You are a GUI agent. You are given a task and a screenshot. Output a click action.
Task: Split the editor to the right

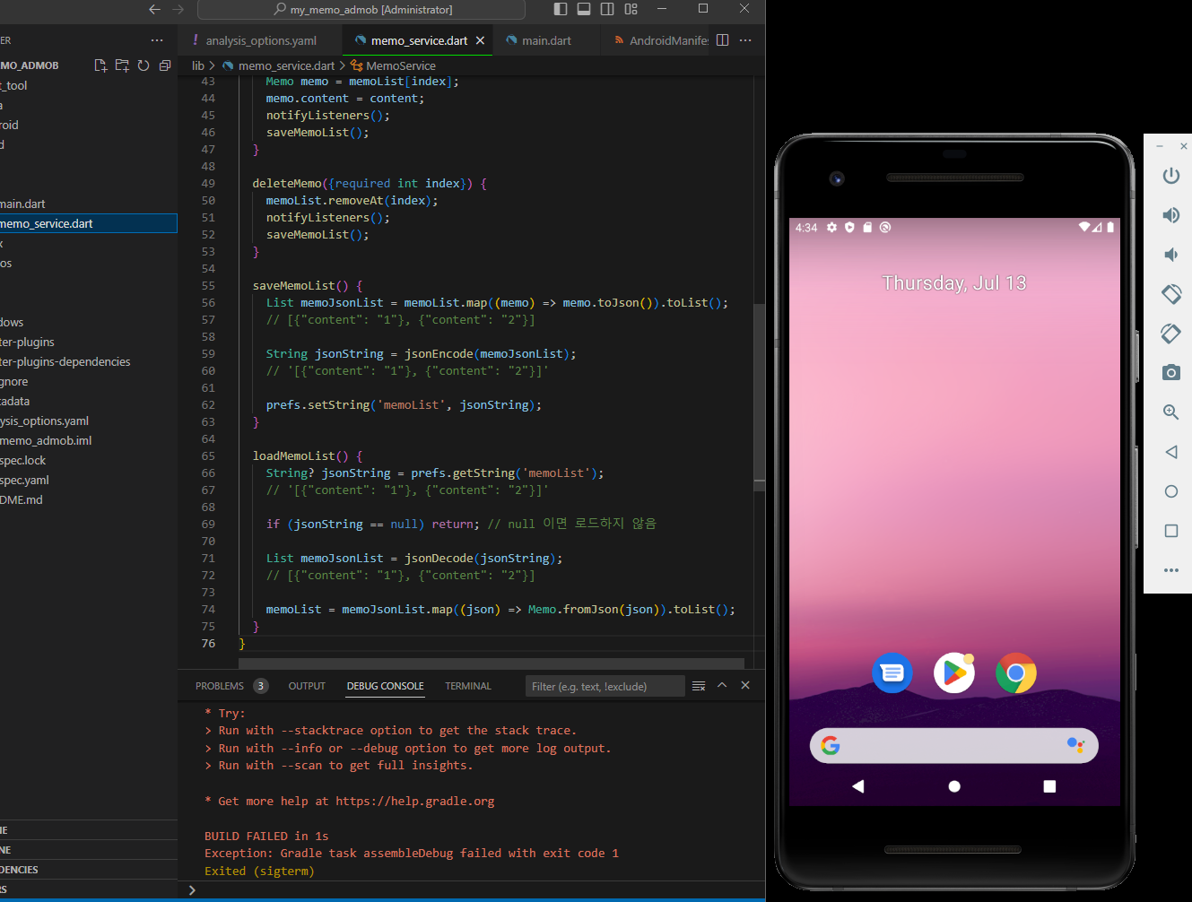[x=723, y=40]
